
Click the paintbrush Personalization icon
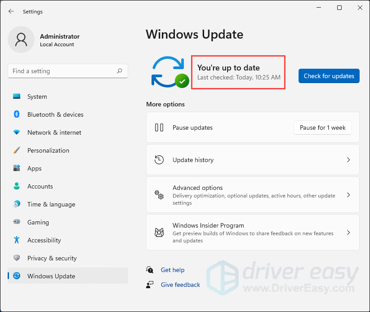(17, 150)
